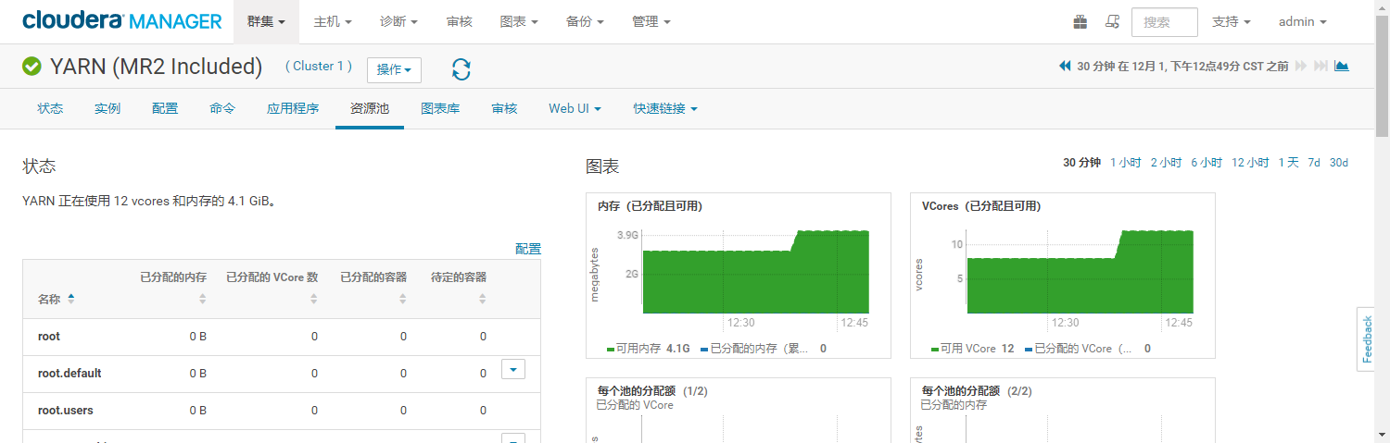This screenshot has height=443, width=1390.
Task: Switch to the 状态 tab
Action: [x=50, y=108]
